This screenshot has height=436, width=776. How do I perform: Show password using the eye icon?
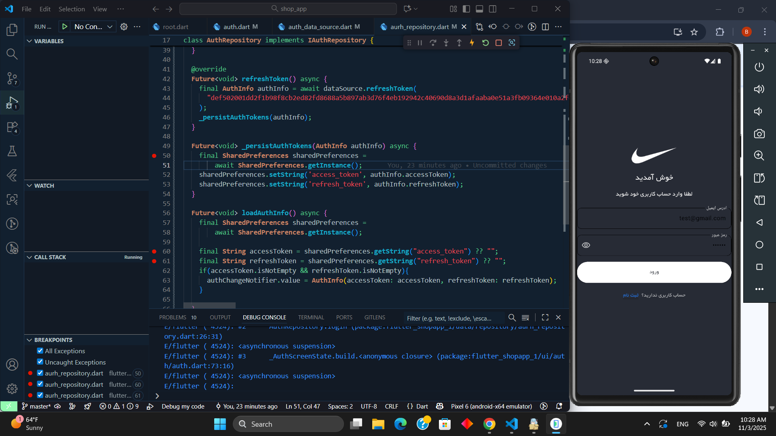pyautogui.click(x=586, y=245)
